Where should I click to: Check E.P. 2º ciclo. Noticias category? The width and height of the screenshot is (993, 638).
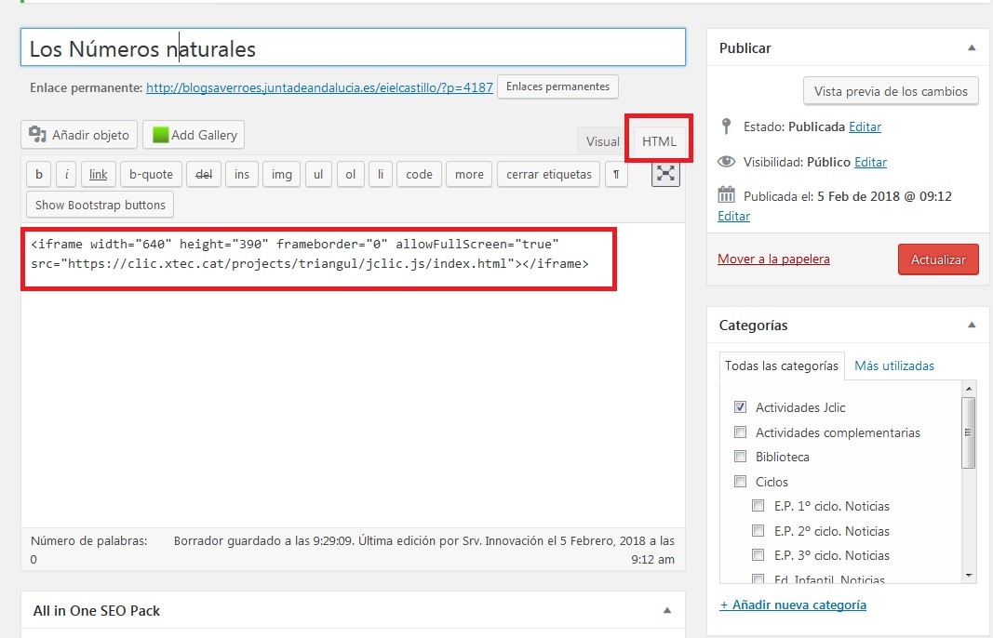[x=758, y=530]
